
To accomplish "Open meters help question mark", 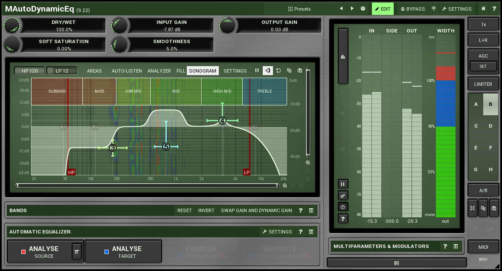I will 342,219.
